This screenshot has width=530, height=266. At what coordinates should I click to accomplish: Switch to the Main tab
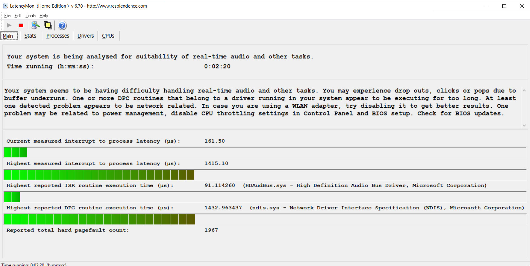[9, 36]
